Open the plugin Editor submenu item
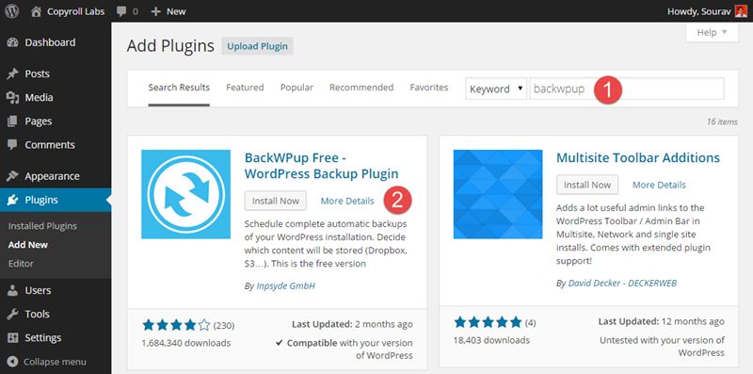Image resolution: width=753 pixels, height=374 pixels. coord(21,264)
